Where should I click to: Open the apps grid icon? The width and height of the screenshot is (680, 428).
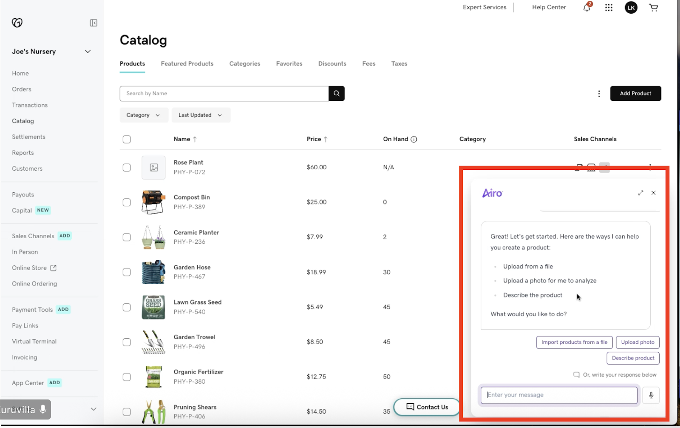pos(609,7)
